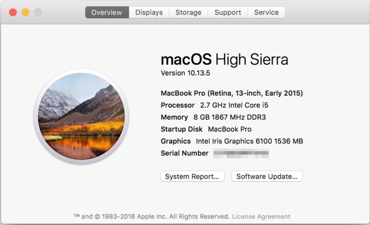Click the grayed-out zoom window button

(x=38, y=13)
